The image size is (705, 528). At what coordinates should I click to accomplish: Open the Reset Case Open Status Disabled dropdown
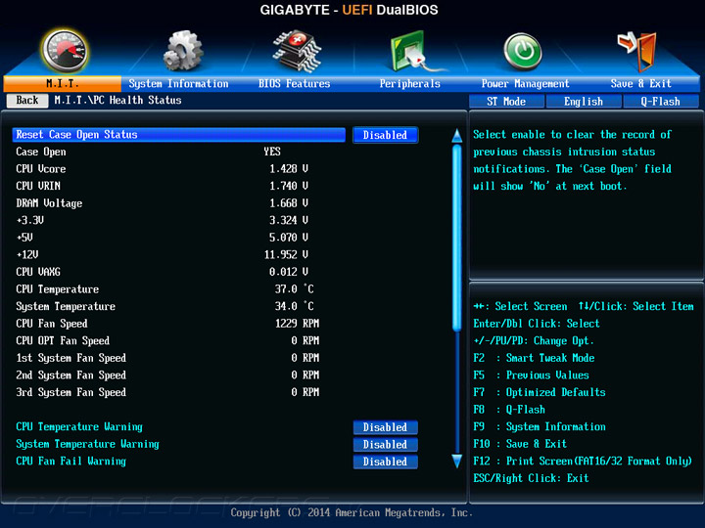click(x=386, y=135)
